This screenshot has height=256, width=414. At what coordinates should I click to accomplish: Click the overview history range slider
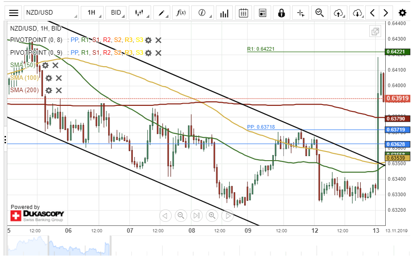pyautogui.click(x=79, y=246)
